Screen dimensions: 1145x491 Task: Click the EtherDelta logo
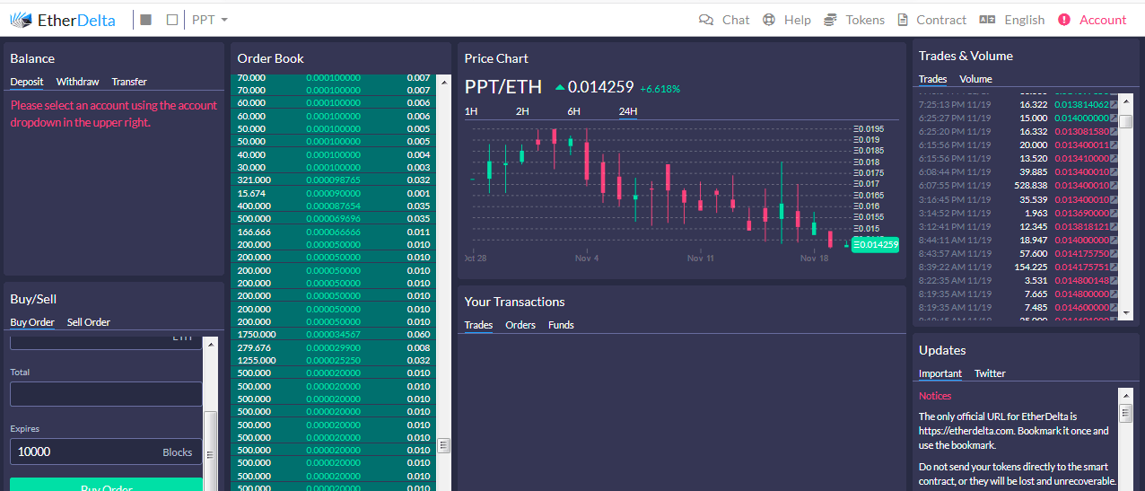(x=62, y=20)
